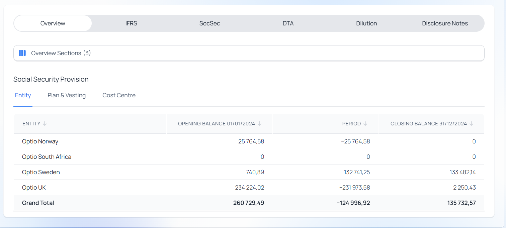Image resolution: width=506 pixels, height=228 pixels.
Task: Click Optio South Africa opening balance 0
Action: pos(262,157)
